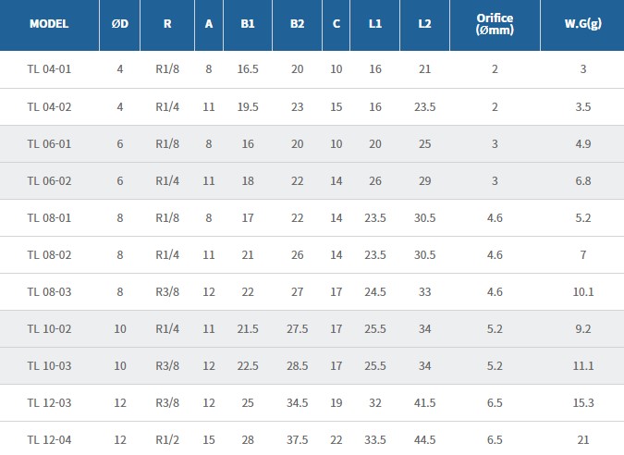Select the TL 08-01 model cell
Viewport: 624px width, 455px height.
click(x=49, y=217)
